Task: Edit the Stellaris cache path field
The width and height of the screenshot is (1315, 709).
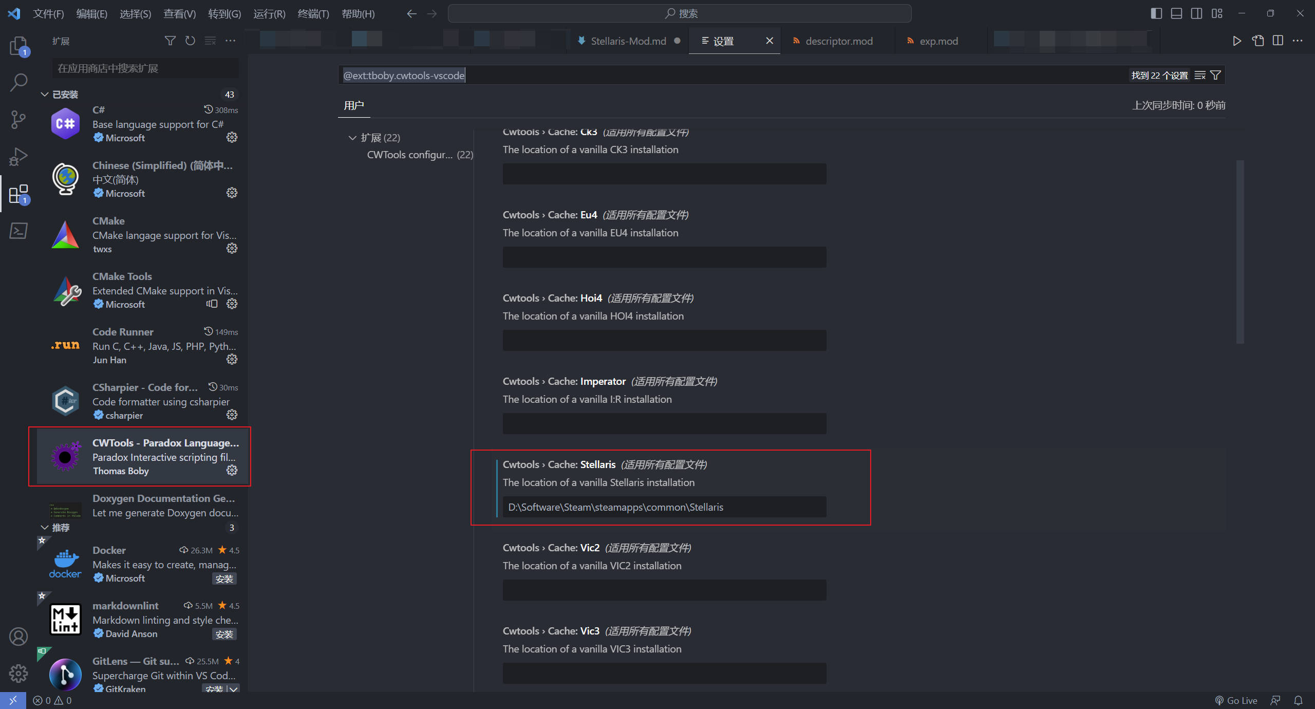Action: coord(664,507)
